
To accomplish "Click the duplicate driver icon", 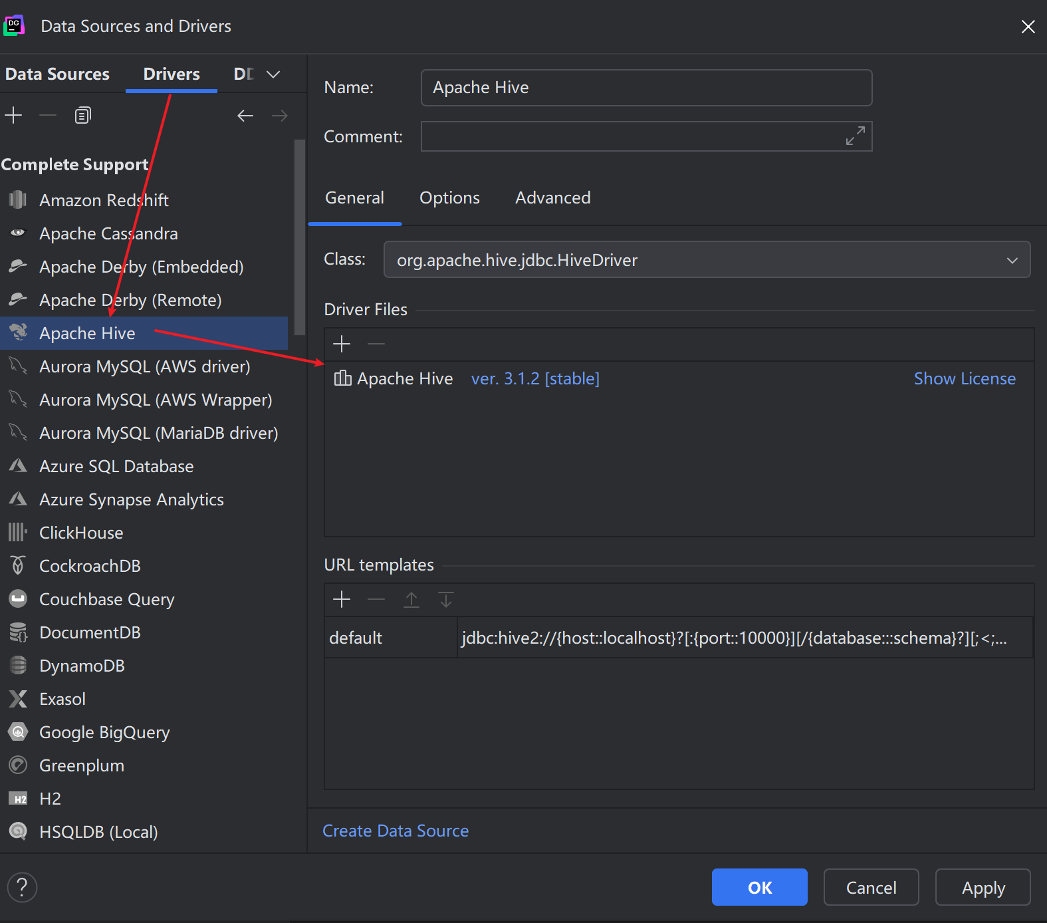I will [x=82, y=115].
